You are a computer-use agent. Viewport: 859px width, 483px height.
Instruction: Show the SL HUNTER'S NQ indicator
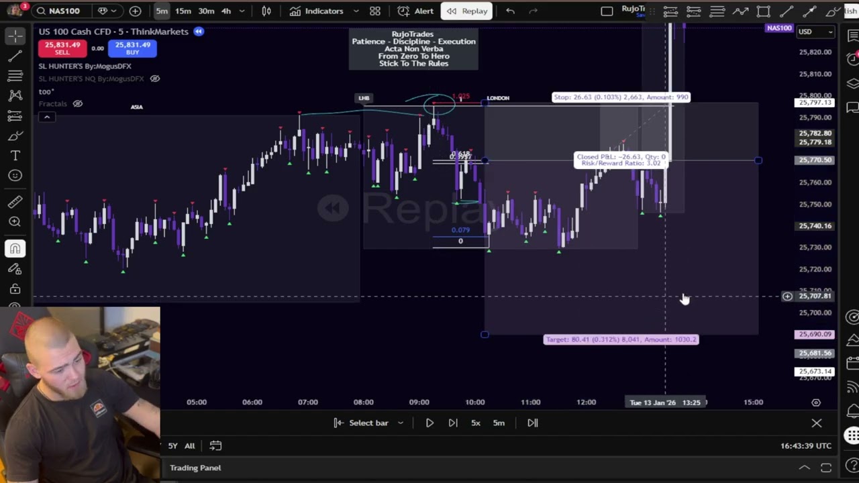(x=154, y=78)
